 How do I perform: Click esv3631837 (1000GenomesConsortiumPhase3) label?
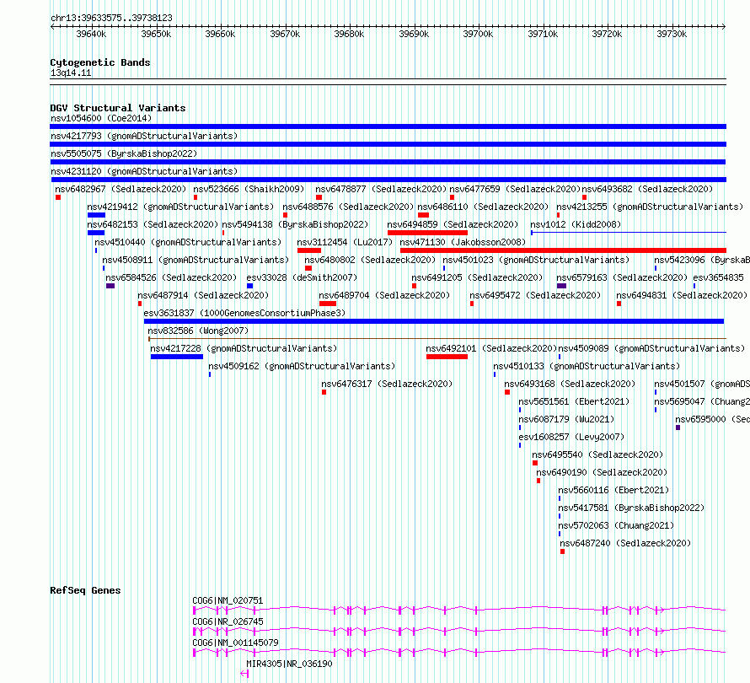point(244,313)
